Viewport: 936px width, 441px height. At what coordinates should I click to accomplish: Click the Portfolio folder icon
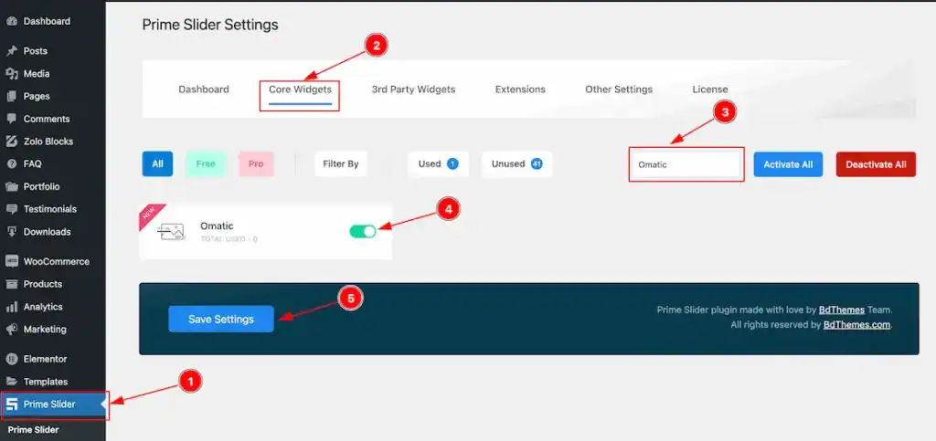pos(11,186)
